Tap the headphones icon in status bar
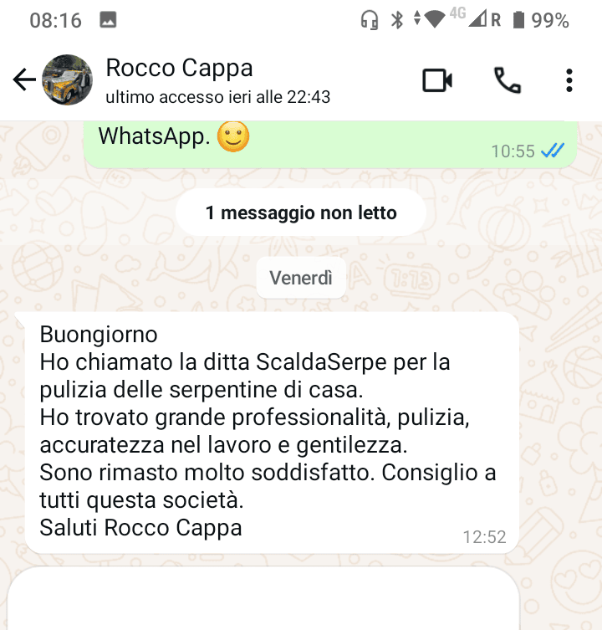The image size is (602, 630). (x=369, y=20)
